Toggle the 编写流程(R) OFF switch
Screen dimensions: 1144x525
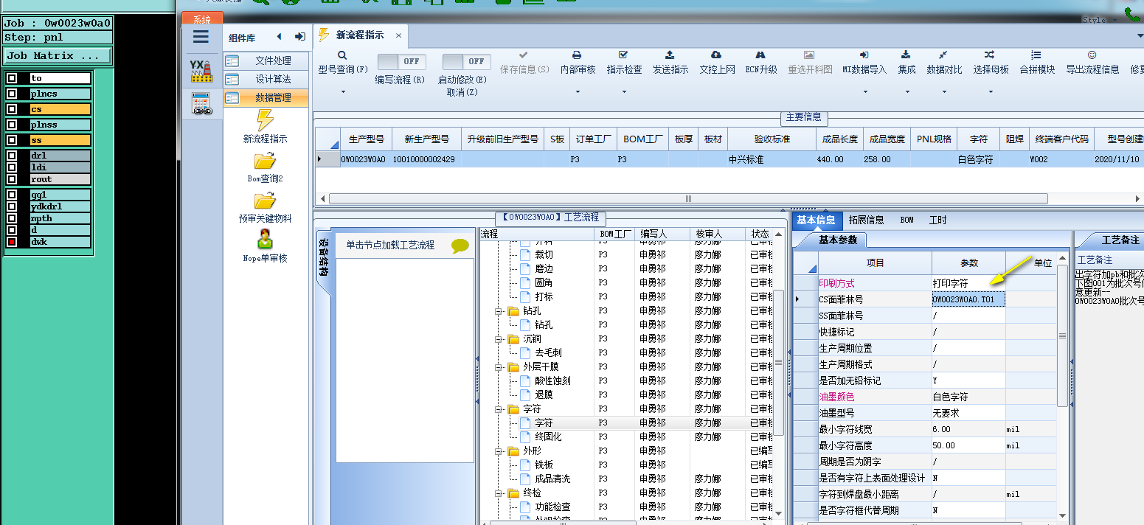402,62
